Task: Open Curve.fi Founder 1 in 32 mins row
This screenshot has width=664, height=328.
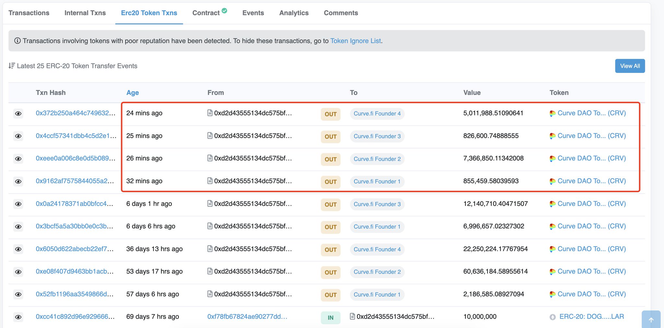Action: point(377,182)
